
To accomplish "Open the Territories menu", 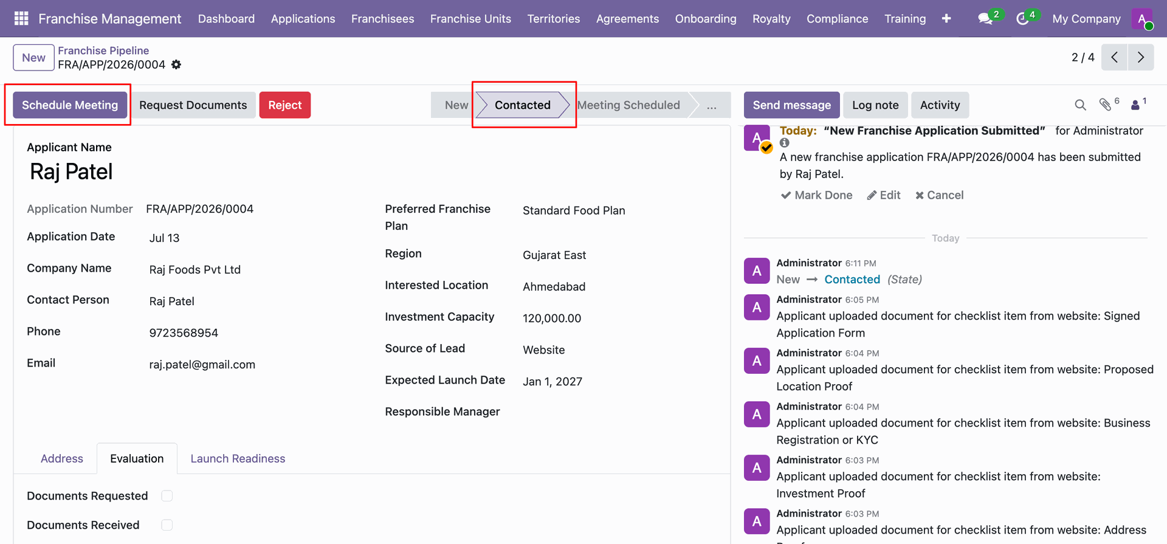I will (x=553, y=18).
